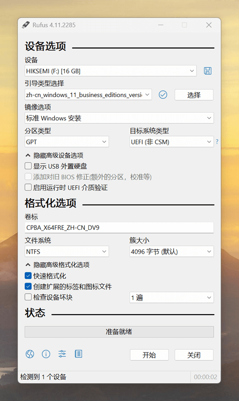The height and width of the screenshot is (401, 239).
Task: Open the language globe icon
Action: pos(30,354)
